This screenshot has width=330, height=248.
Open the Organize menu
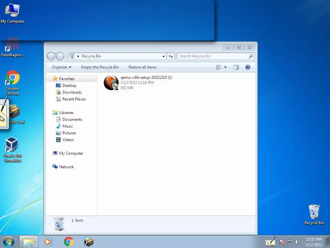62,67
